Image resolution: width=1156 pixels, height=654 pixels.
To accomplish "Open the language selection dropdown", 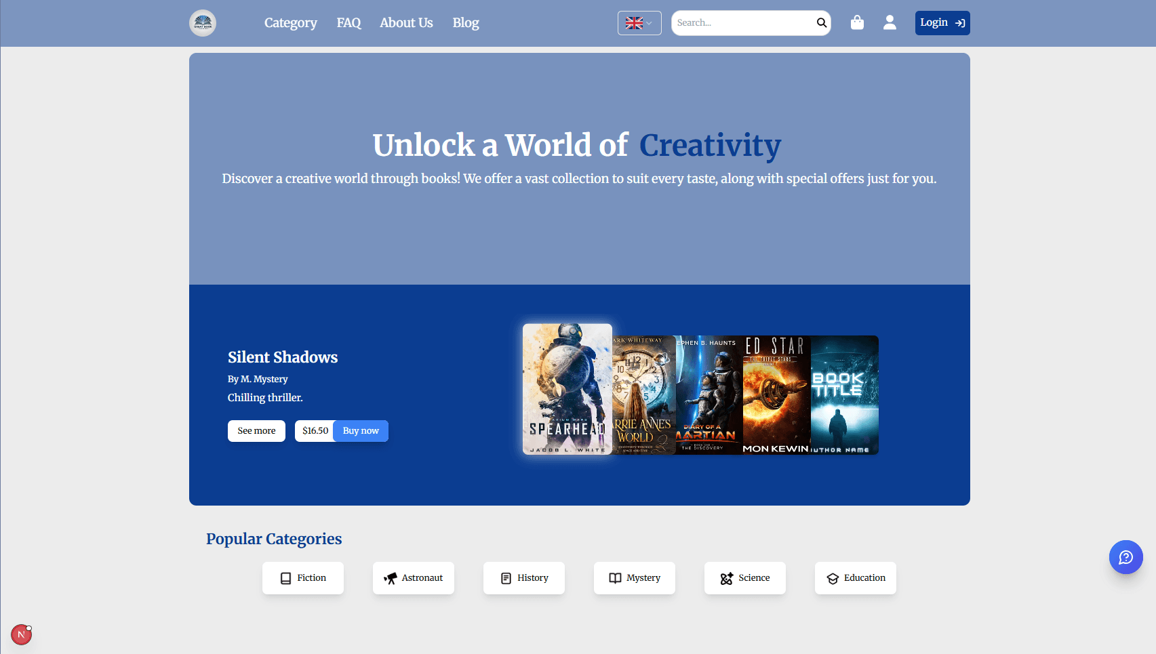I will click(639, 22).
